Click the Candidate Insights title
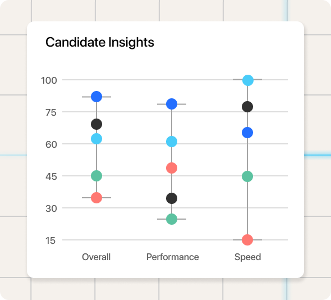 [x=100, y=42]
